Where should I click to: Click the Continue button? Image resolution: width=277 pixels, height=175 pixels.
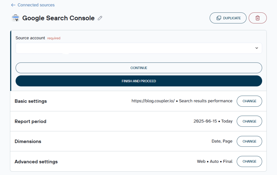pyautogui.click(x=139, y=68)
